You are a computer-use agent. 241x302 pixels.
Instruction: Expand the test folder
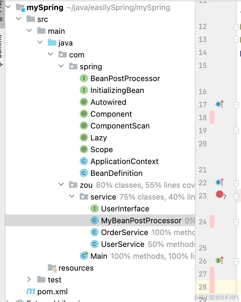click(29, 279)
